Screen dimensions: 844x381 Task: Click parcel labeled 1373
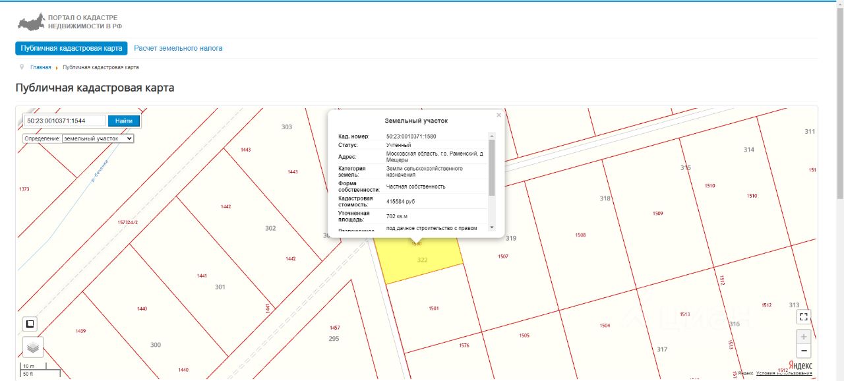[24, 189]
